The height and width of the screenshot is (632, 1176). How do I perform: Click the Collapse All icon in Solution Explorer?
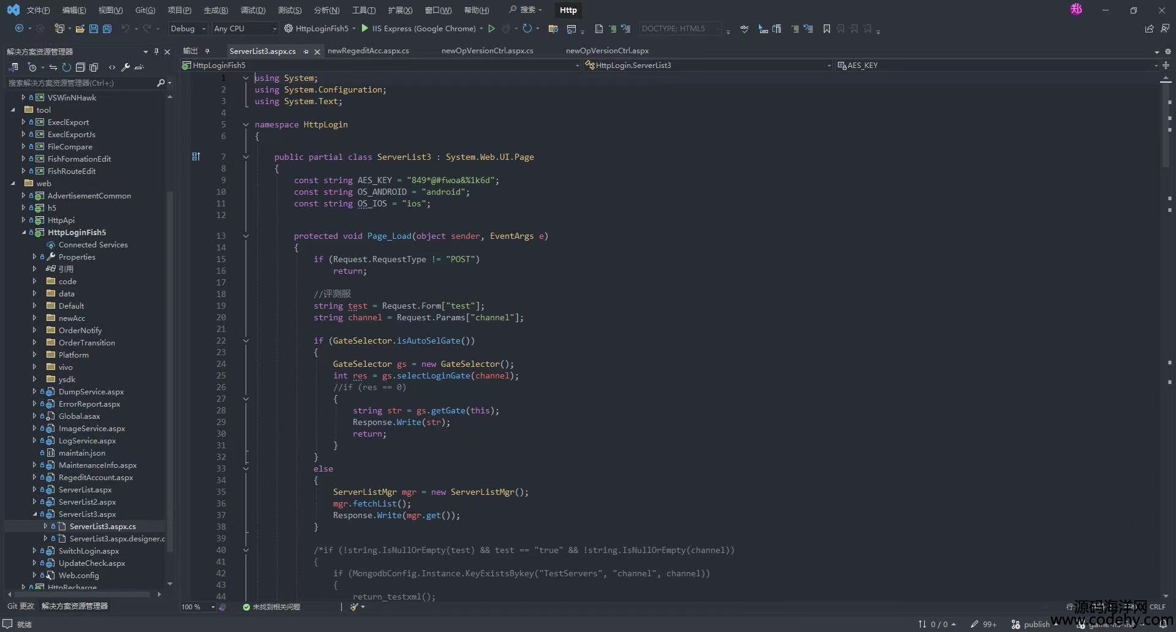click(80, 67)
